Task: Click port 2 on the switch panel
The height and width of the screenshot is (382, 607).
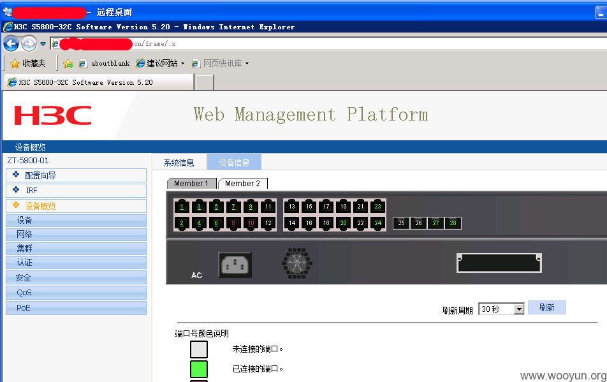Action: click(x=182, y=223)
